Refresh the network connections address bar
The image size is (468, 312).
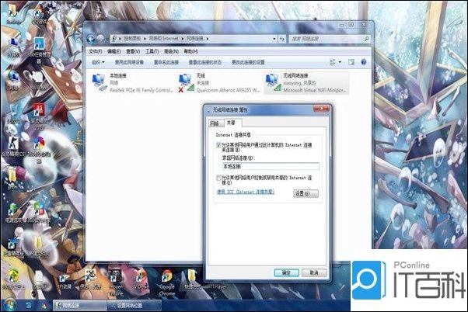coord(281,39)
